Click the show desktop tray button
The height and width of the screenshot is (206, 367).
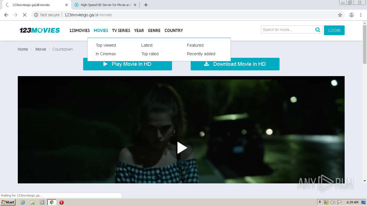click(x=364, y=202)
